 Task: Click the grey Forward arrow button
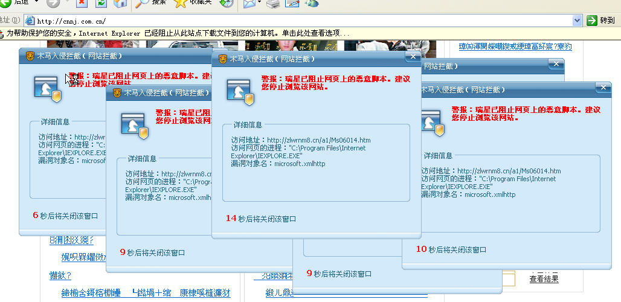53,3
